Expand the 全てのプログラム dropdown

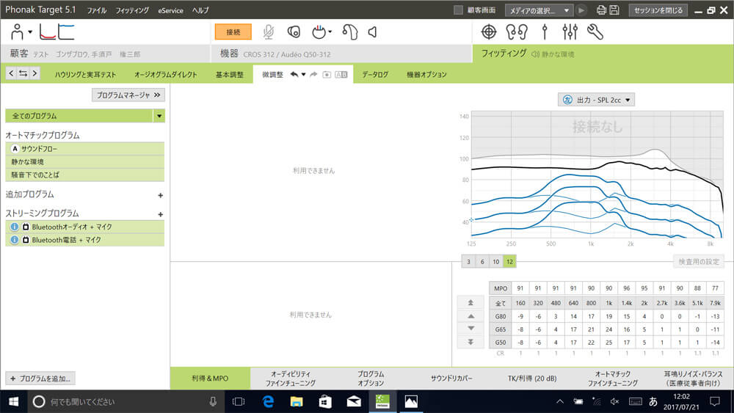point(159,115)
